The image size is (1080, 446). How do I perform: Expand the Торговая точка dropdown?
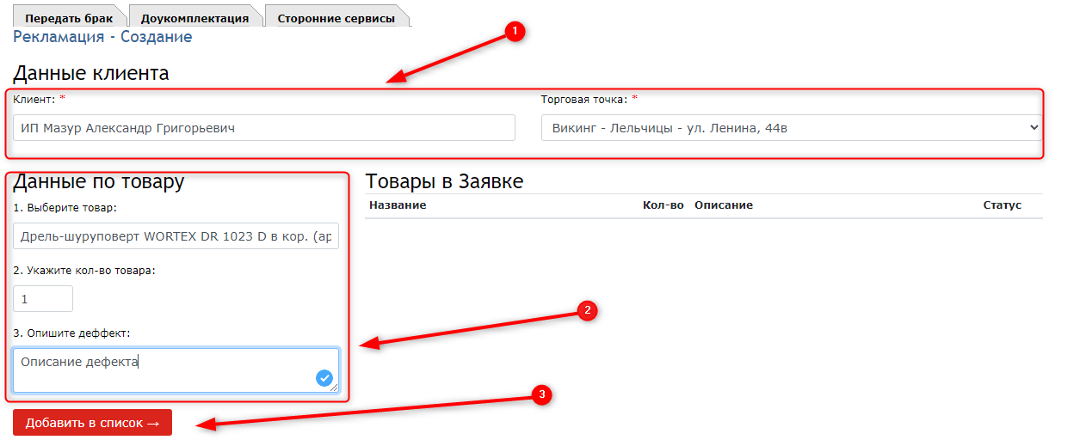(792, 128)
